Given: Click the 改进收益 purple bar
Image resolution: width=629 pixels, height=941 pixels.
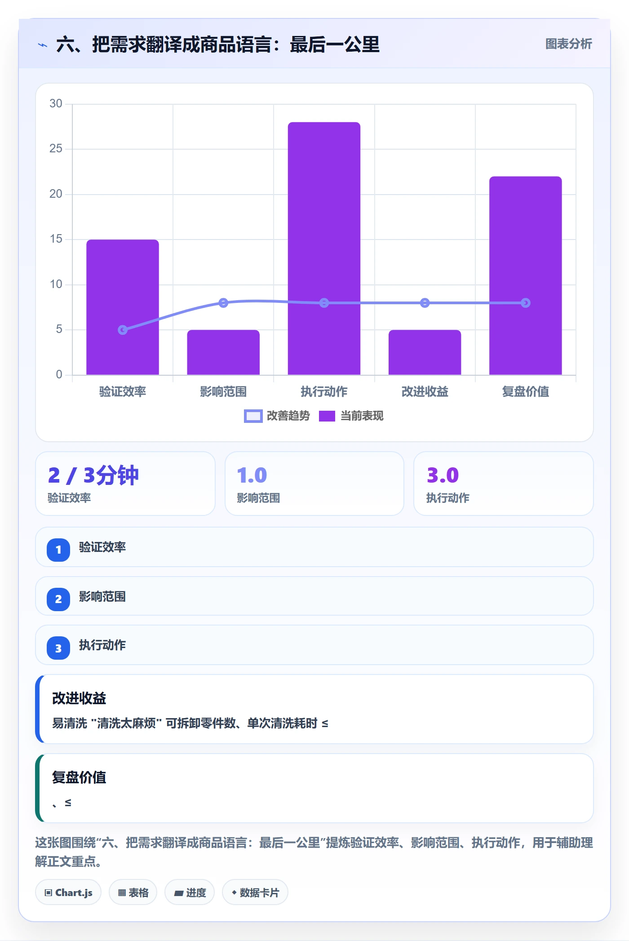Looking at the screenshot, I should [x=425, y=352].
